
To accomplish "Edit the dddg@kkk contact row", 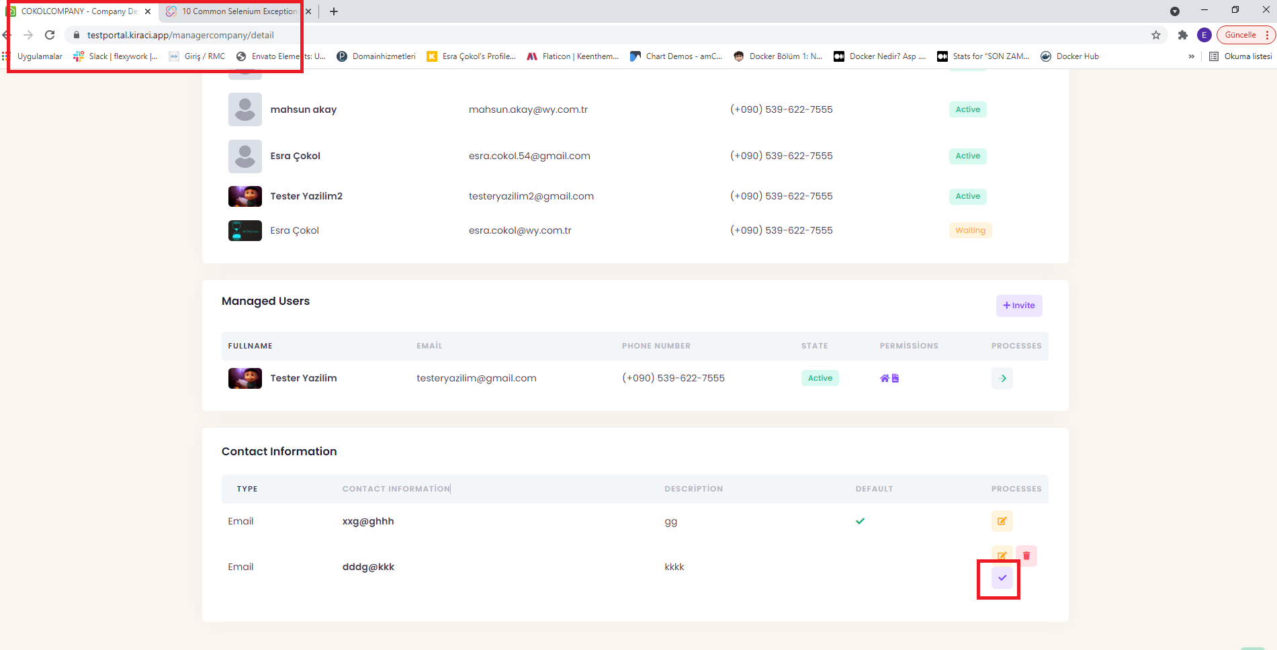I will pyautogui.click(x=1002, y=555).
